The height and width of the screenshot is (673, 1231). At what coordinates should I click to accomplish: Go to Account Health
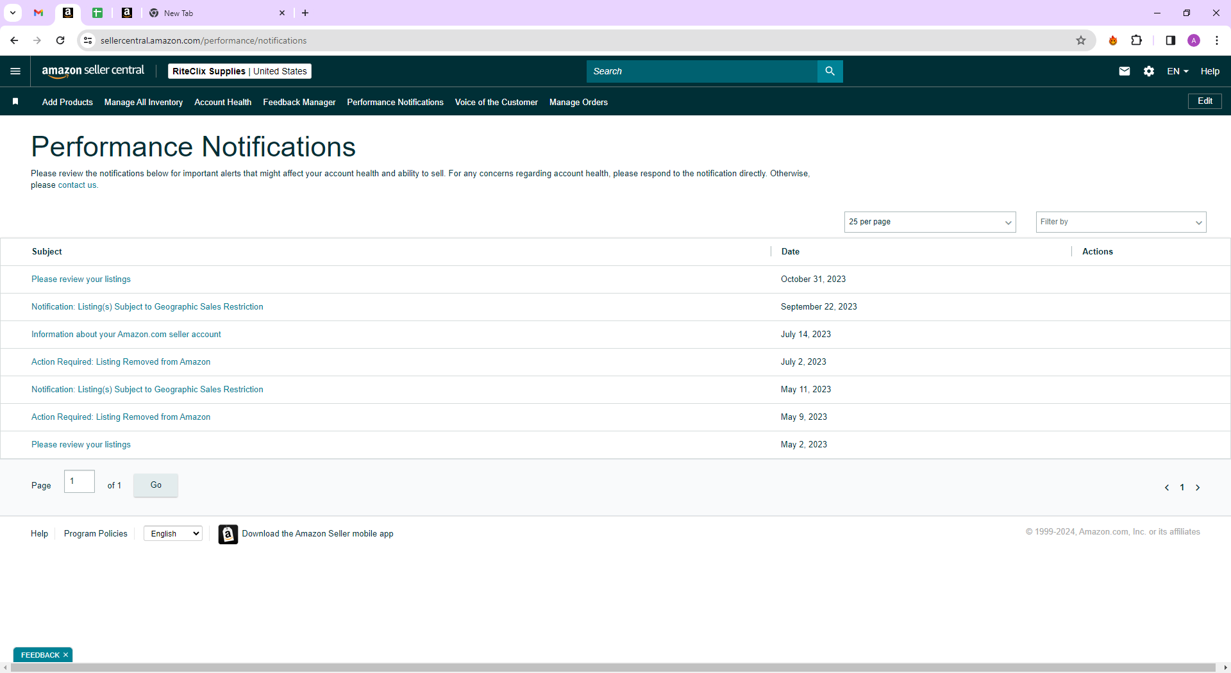click(x=222, y=102)
